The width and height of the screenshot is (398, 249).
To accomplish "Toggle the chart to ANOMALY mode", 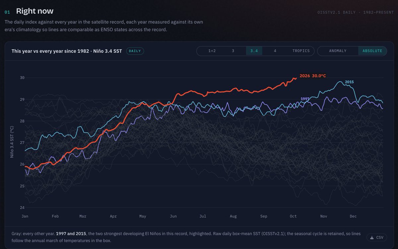I will point(338,51).
